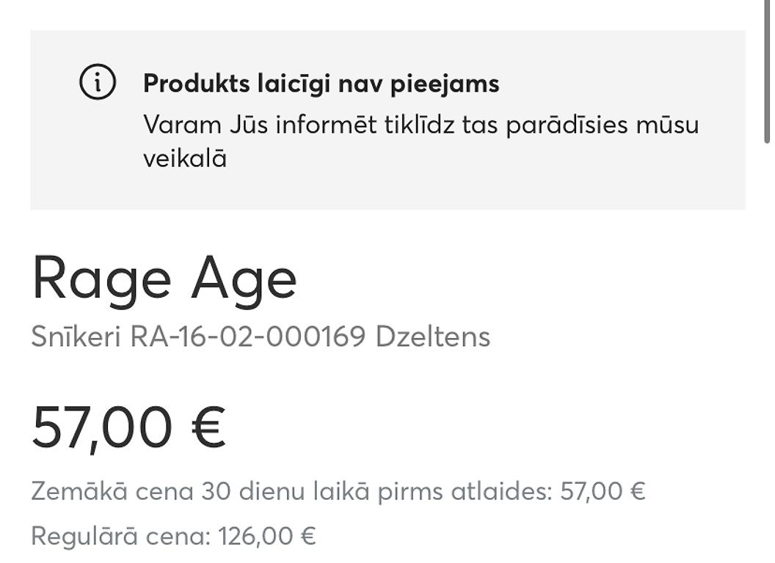Click 'Regulārā cena' label
Image resolution: width=775 pixels, height=563 pixels.
click(117, 536)
